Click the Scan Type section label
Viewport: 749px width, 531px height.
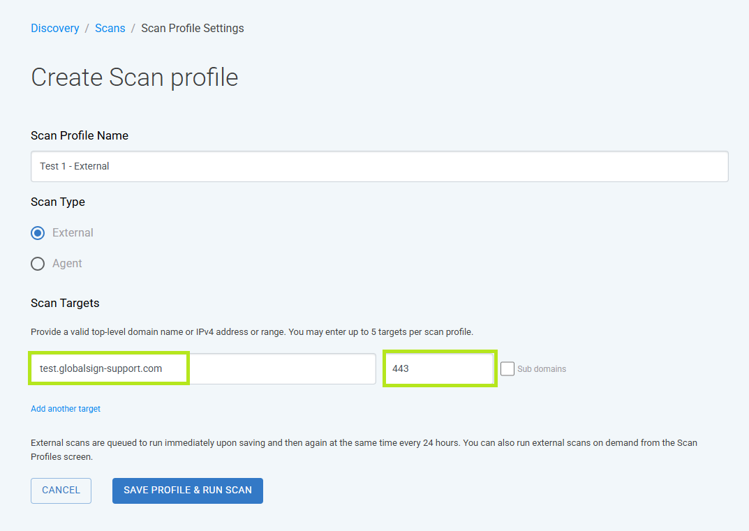click(58, 202)
